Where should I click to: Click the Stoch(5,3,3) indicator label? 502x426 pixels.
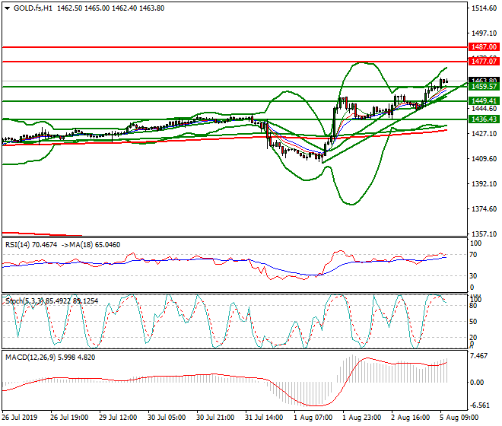tap(26, 300)
